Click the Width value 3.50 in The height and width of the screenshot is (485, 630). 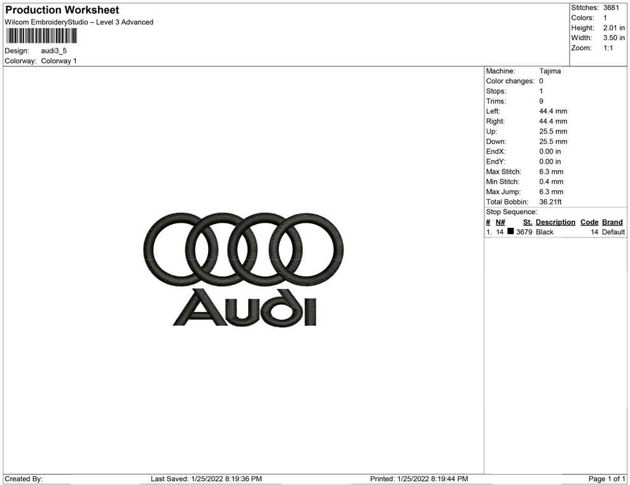point(613,38)
